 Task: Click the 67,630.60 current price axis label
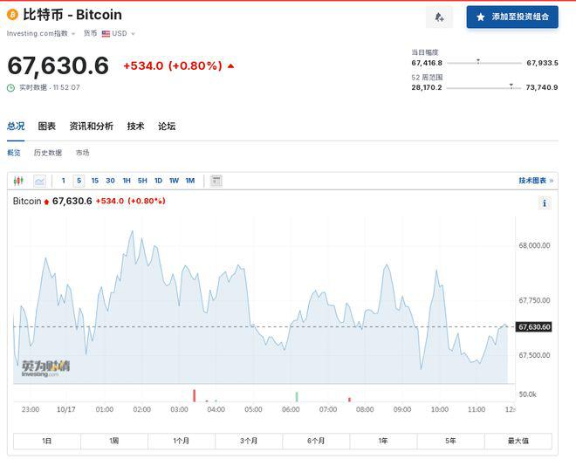534,327
